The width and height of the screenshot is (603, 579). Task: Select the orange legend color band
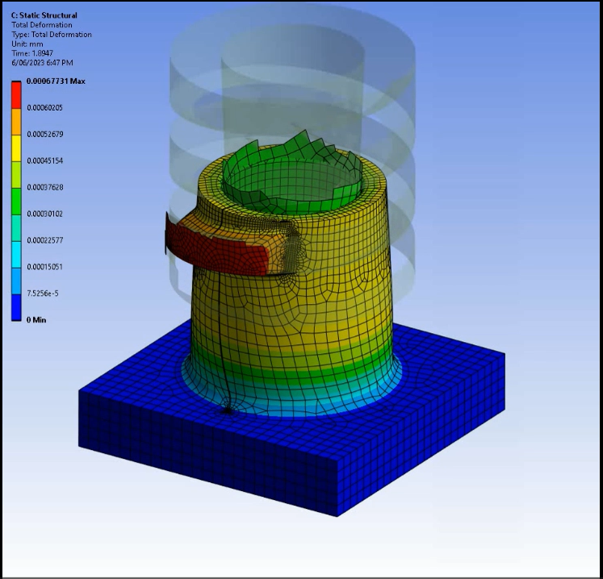(x=16, y=121)
